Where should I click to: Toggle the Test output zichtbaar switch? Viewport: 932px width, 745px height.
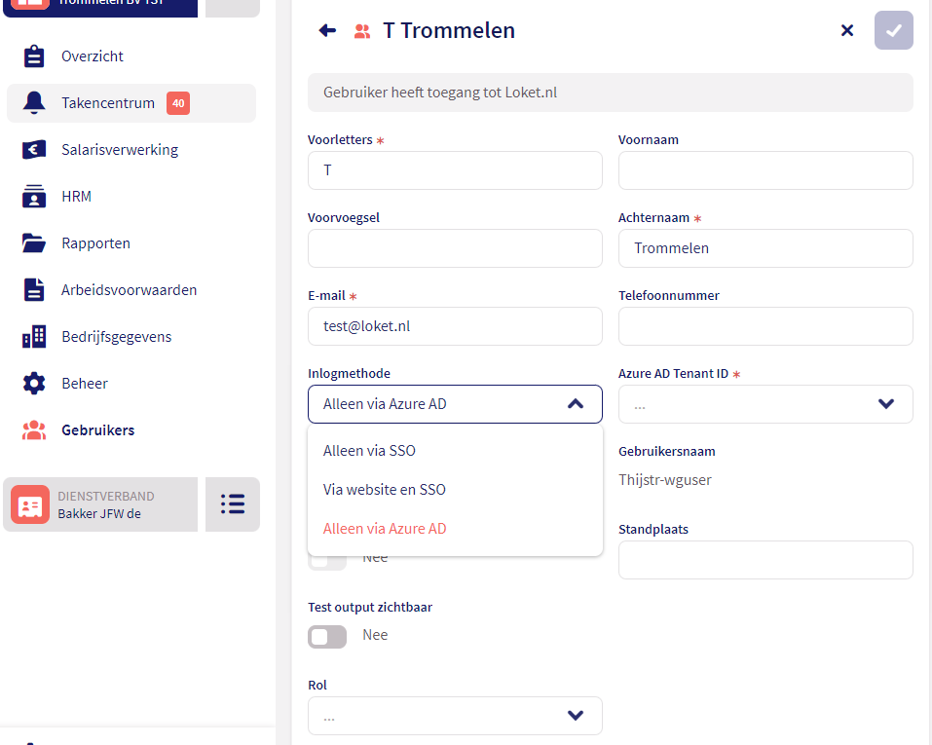point(327,636)
